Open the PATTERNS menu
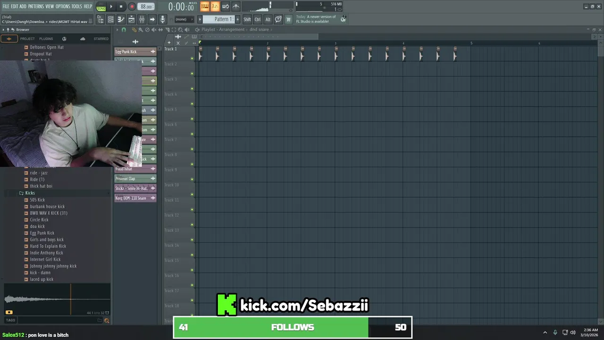This screenshot has height=340, width=604. 36,6
